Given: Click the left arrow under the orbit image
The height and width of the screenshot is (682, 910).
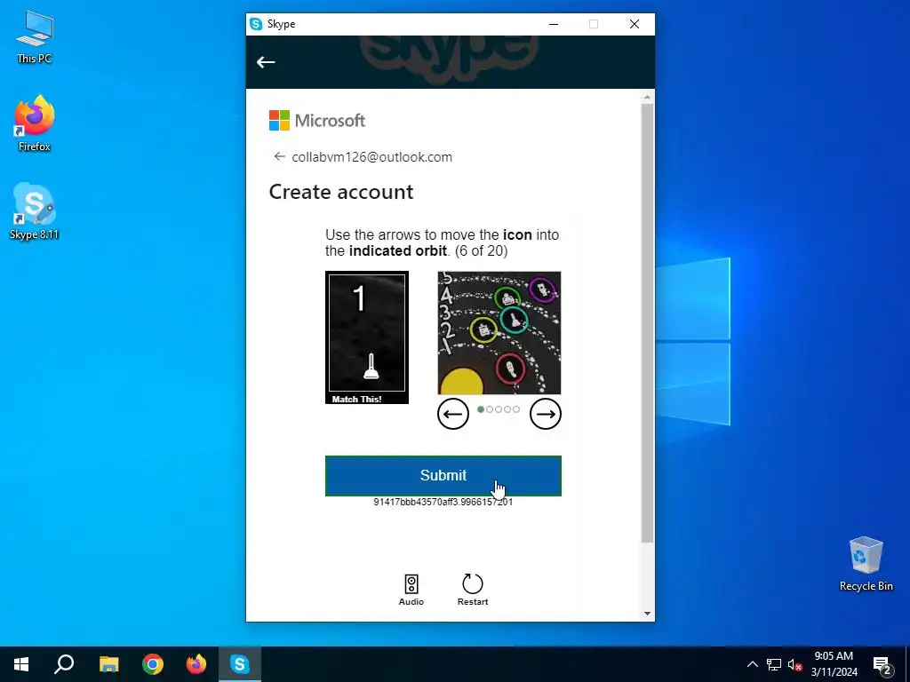Looking at the screenshot, I should click(x=452, y=414).
